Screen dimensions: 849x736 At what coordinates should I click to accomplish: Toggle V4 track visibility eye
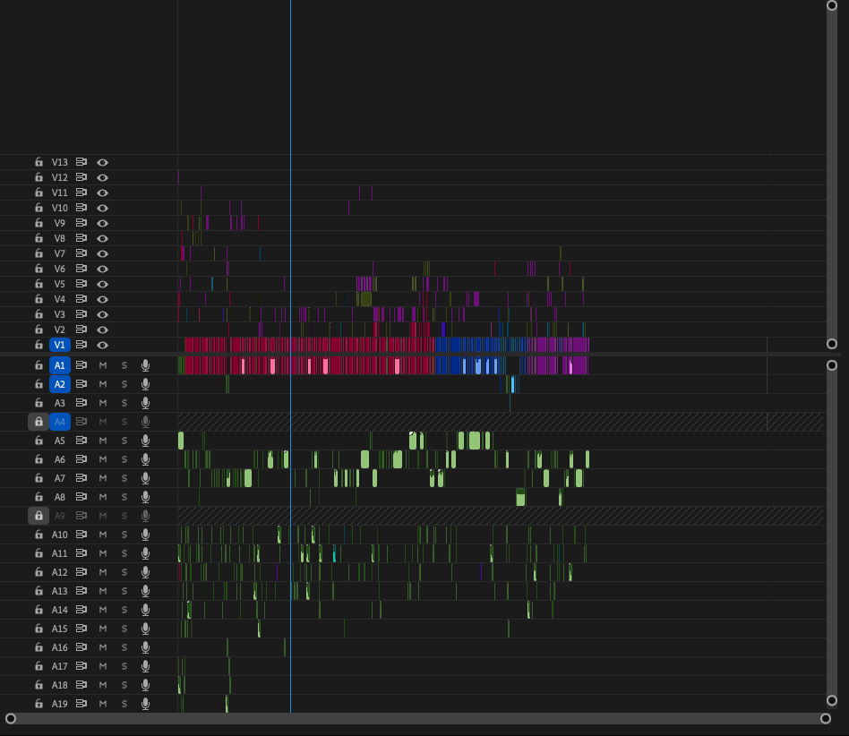coord(102,299)
